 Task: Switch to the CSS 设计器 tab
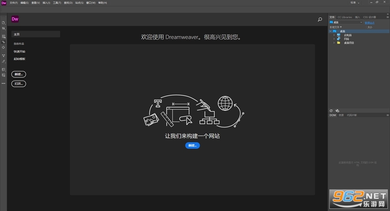point(370,17)
